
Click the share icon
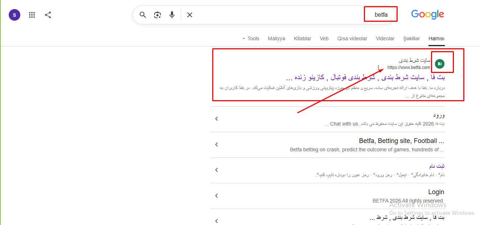point(48,15)
